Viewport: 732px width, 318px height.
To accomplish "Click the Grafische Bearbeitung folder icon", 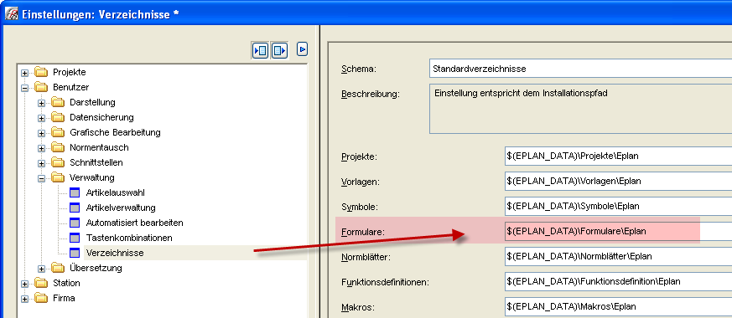I will tap(58, 132).
